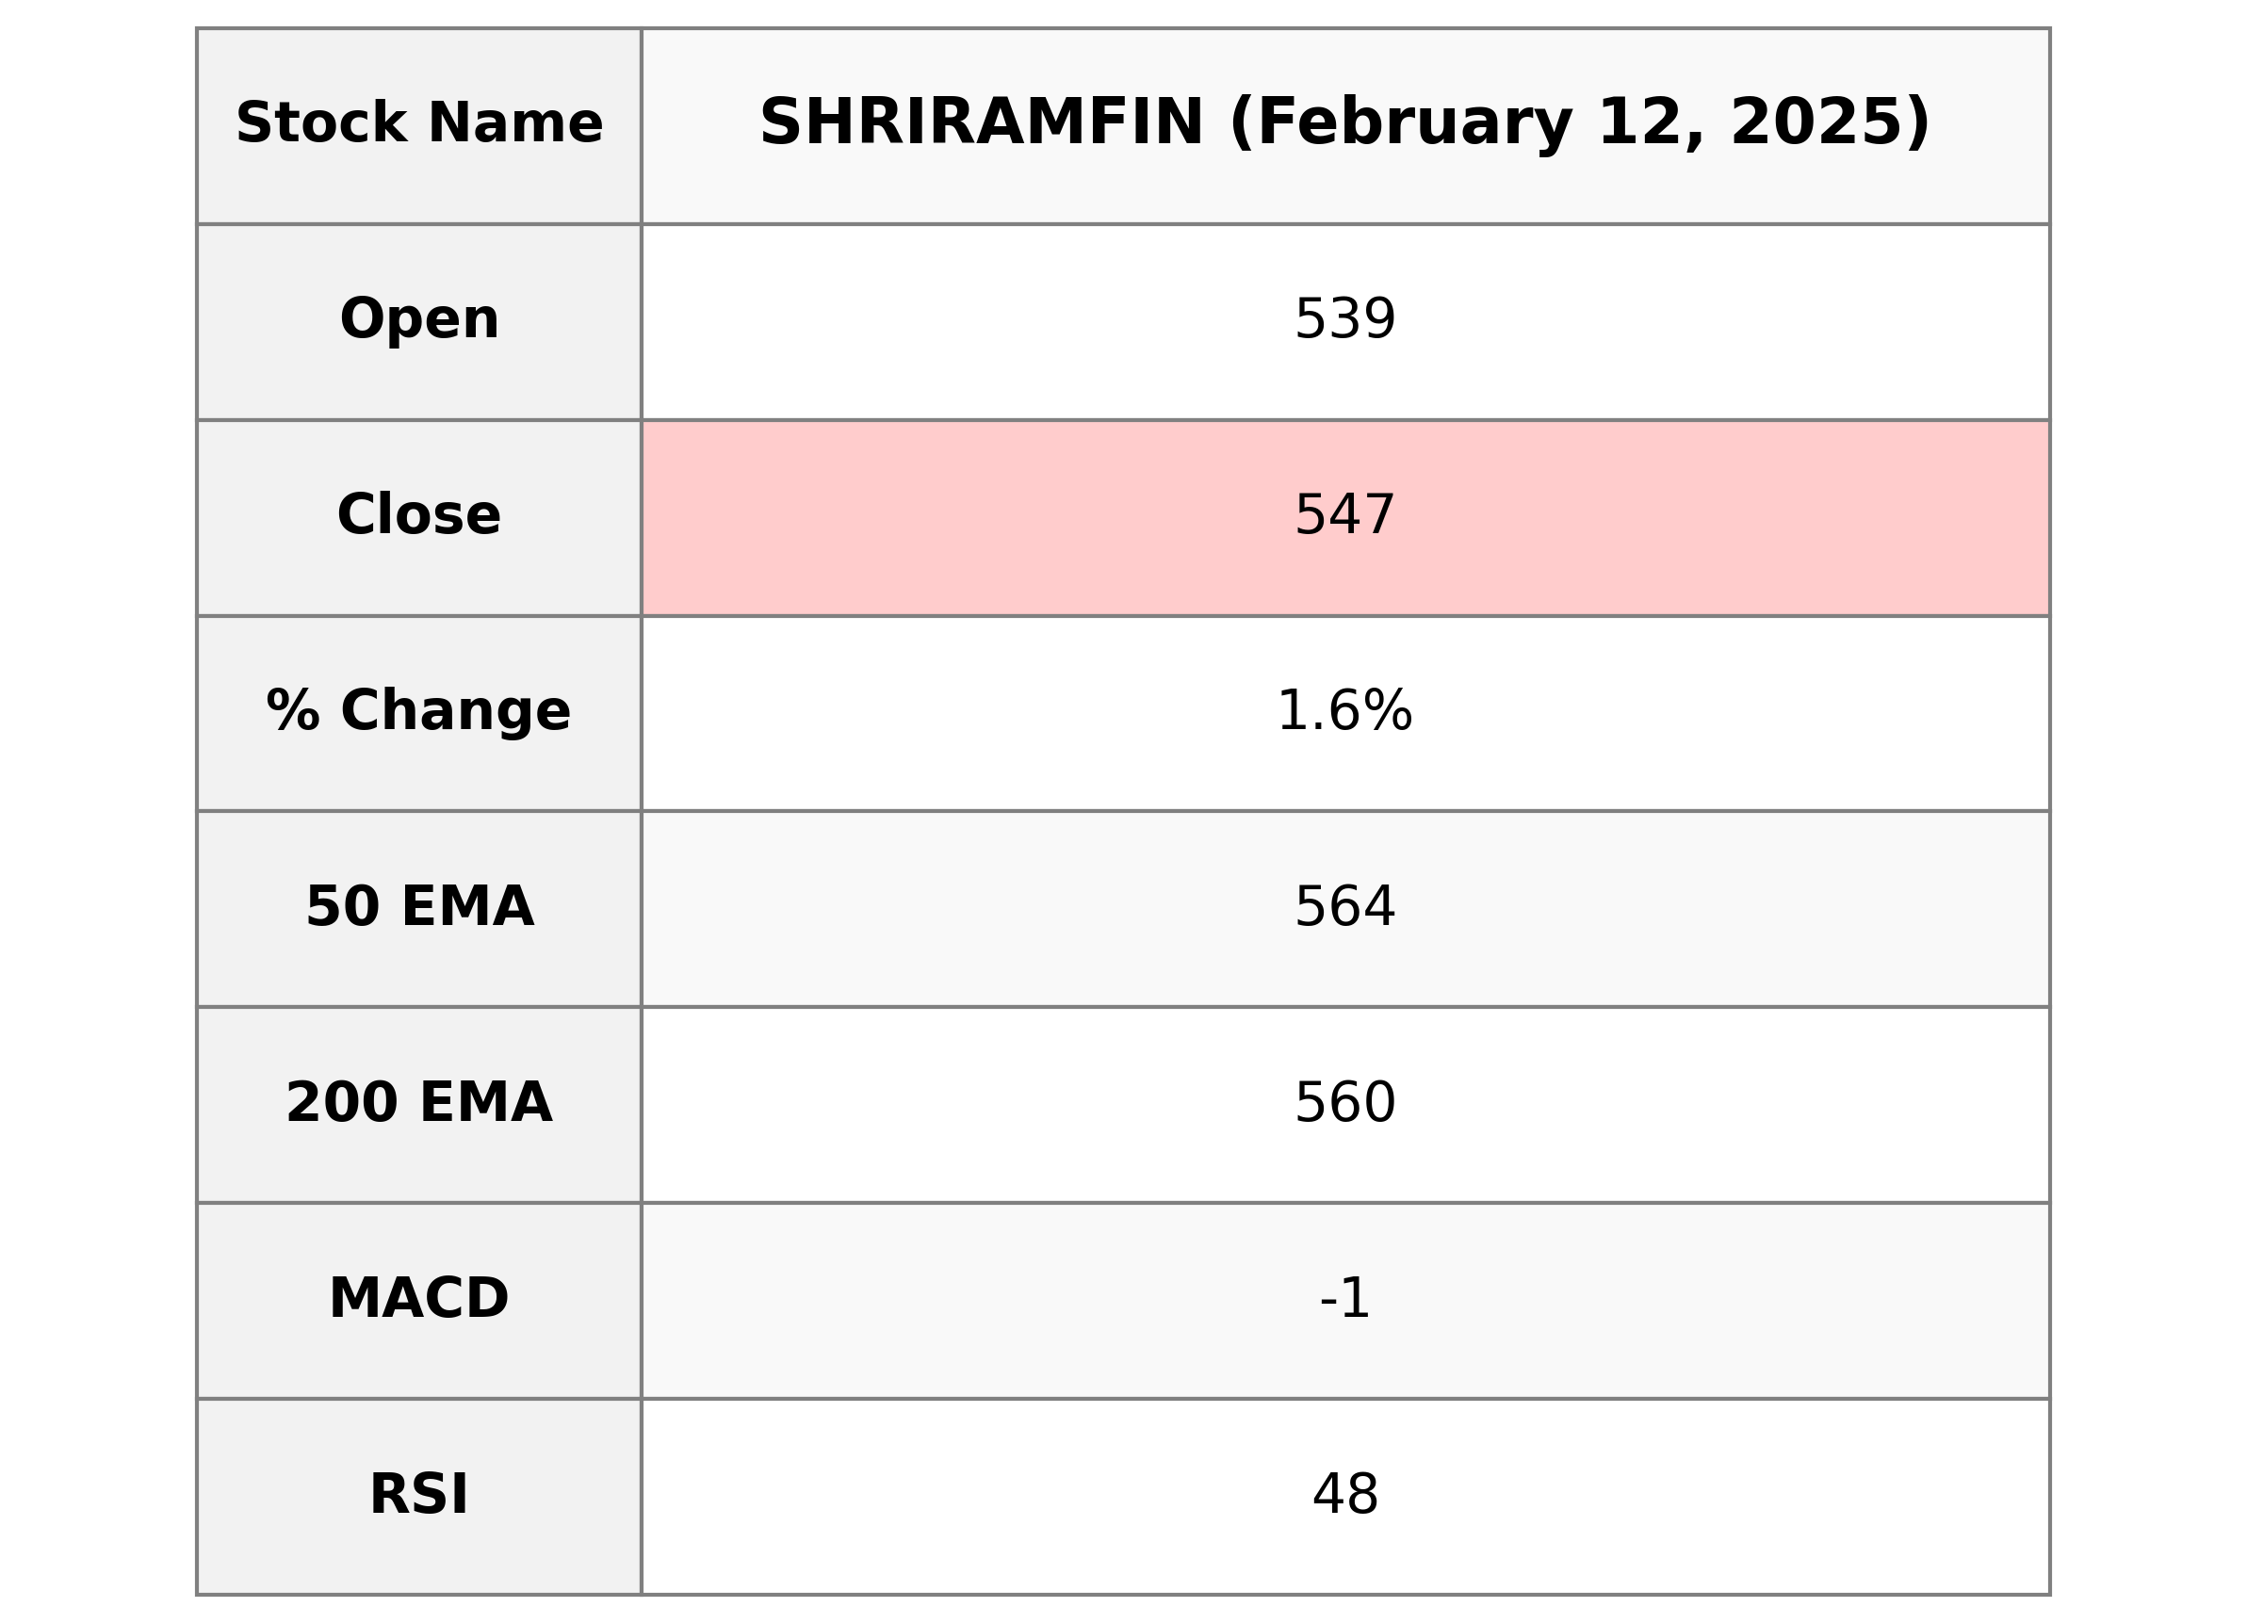Click the 200 EMA value 560

(1344, 1104)
